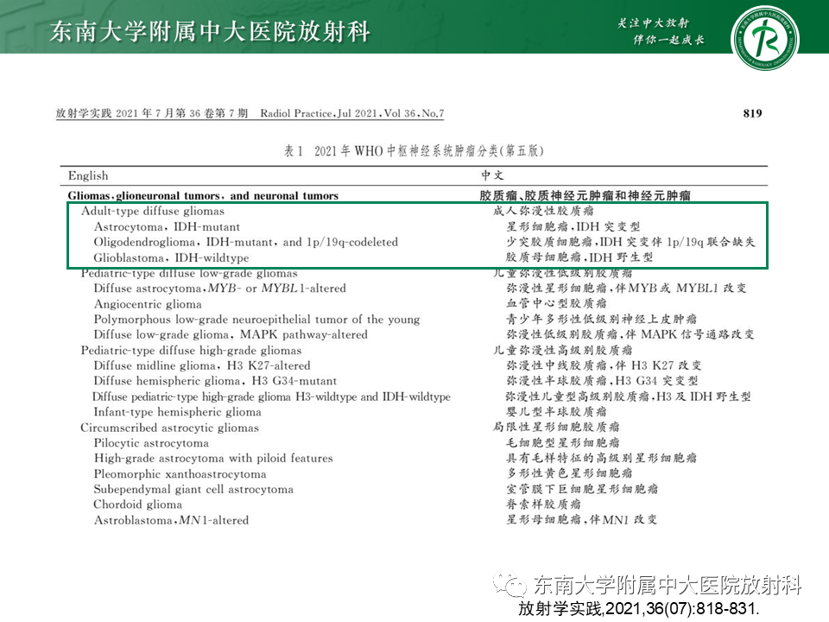Click 星形细胞瘤,IDH 突变型 cell
Viewport: 829px width, 622px height.
[x=573, y=226]
